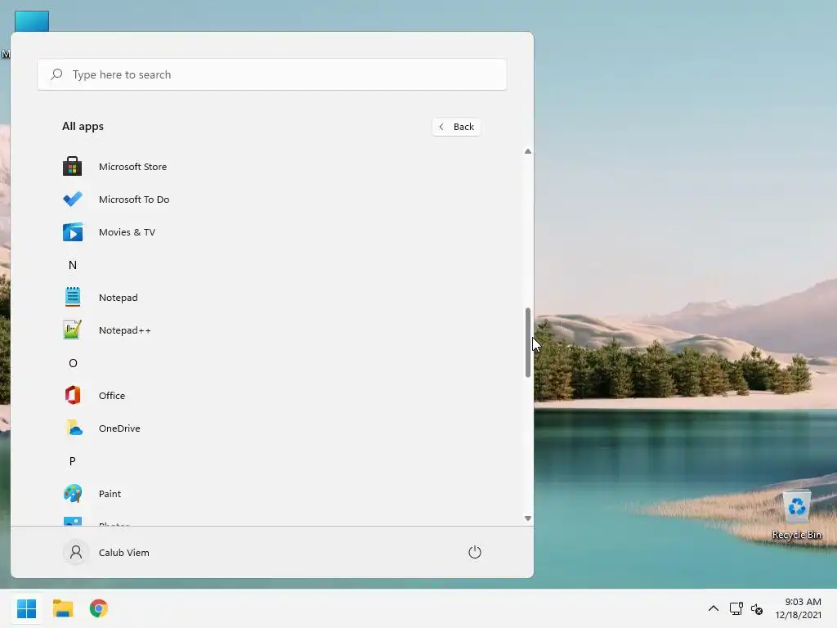Click the letter P section header
Viewport: 837px width, 628px height.
[x=73, y=461]
